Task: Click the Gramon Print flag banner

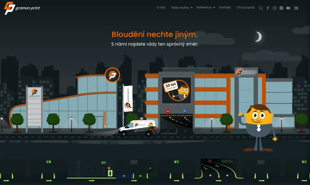Action: click(128, 98)
